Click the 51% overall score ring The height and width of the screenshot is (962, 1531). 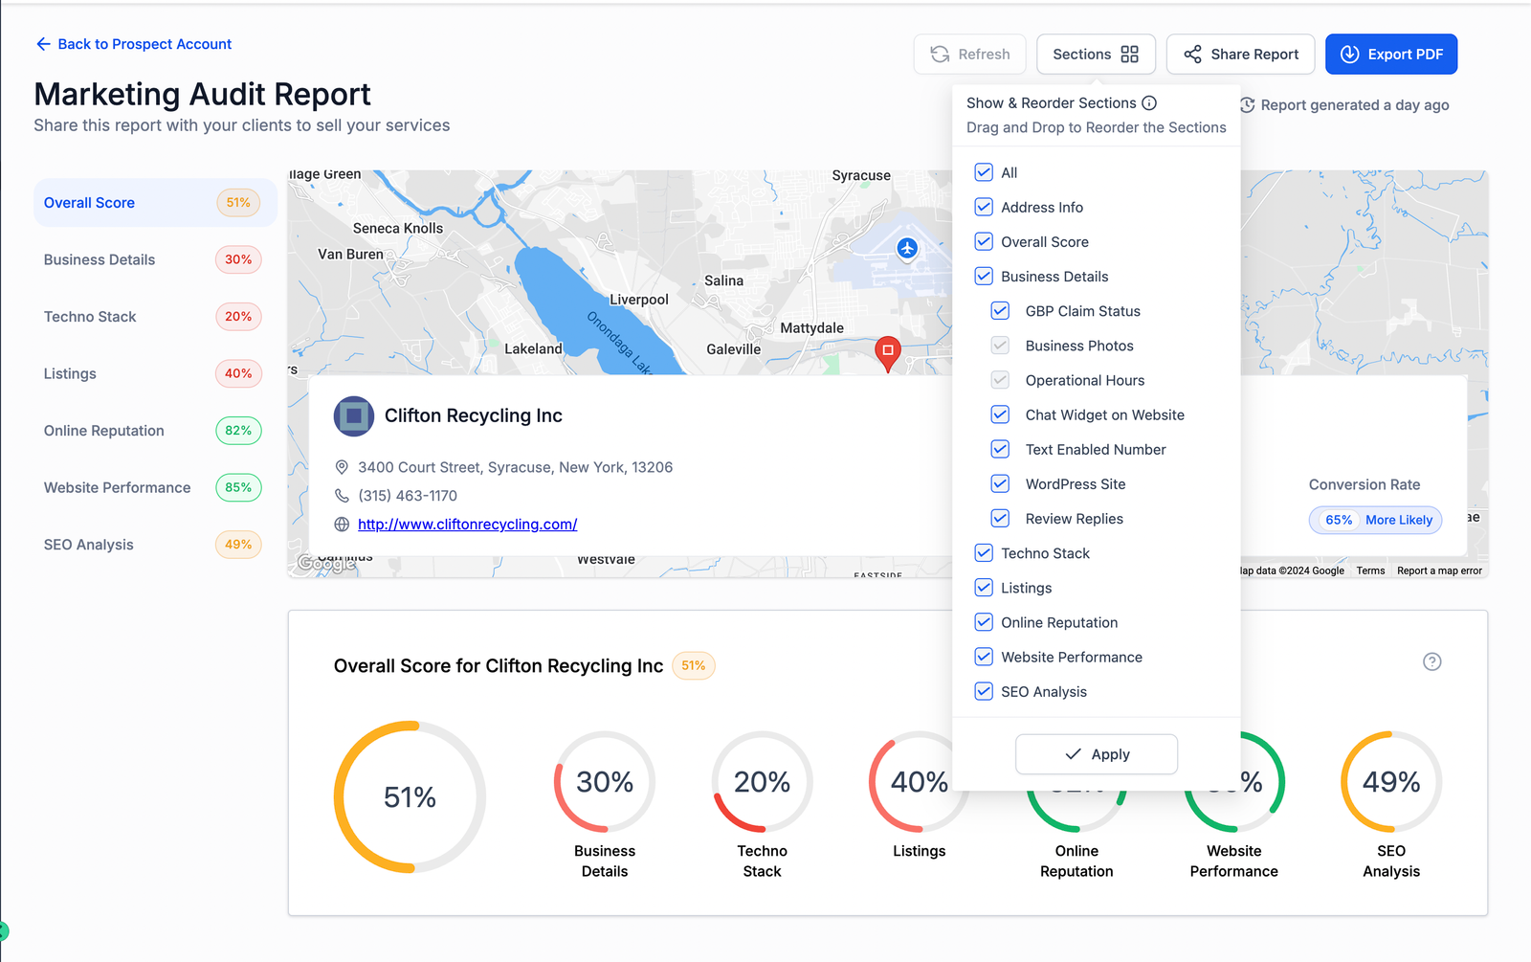410,797
